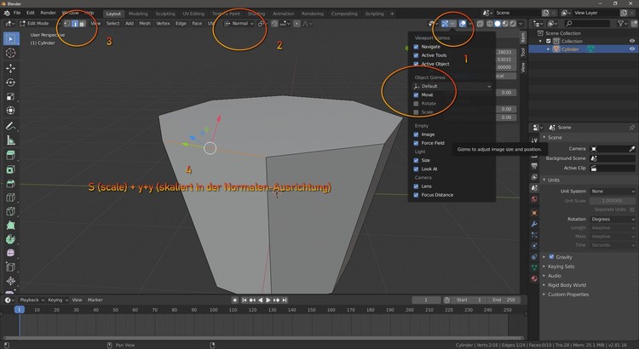Select the Measure tool
This screenshot has width=639, height=349.
pyautogui.click(x=10, y=140)
